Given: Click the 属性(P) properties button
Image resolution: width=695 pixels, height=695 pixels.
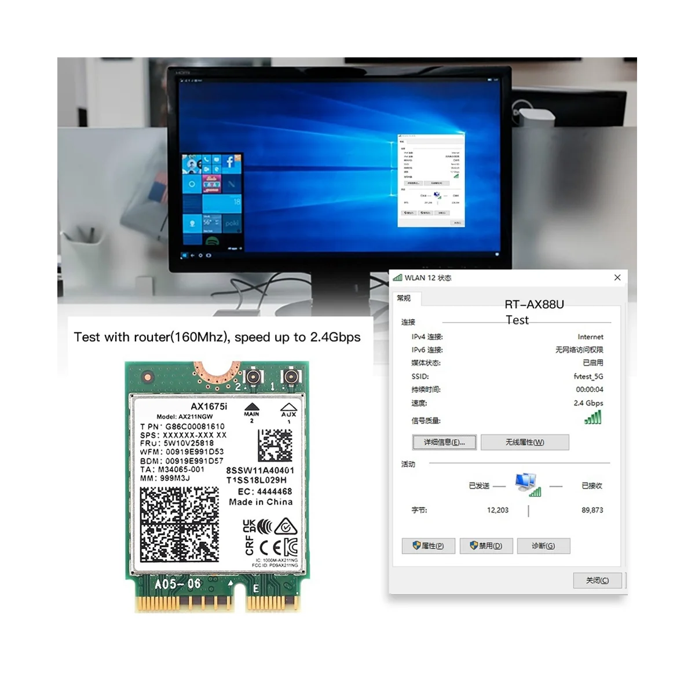Looking at the screenshot, I should click(x=429, y=546).
